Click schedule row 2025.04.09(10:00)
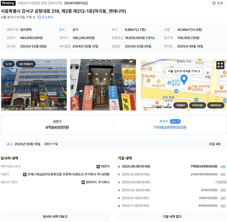This screenshot has height=222, width=227. point(172,182)
